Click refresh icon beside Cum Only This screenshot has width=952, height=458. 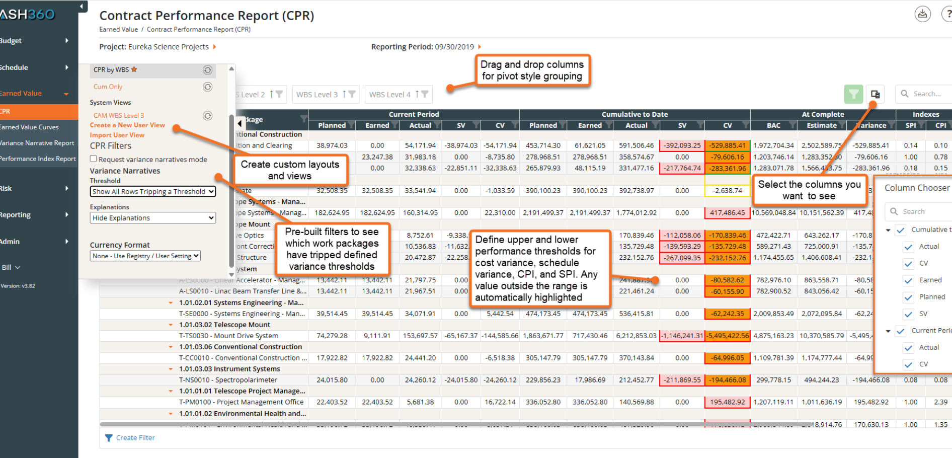pos(207,87)
